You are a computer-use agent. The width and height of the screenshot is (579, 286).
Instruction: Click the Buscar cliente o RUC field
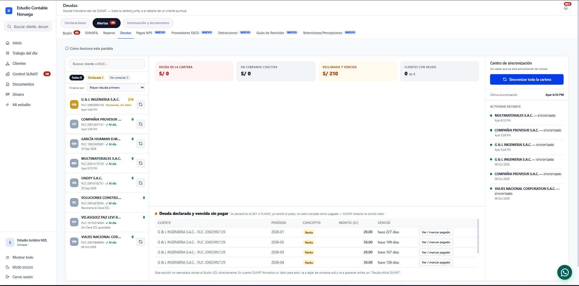tap(107, 64)
